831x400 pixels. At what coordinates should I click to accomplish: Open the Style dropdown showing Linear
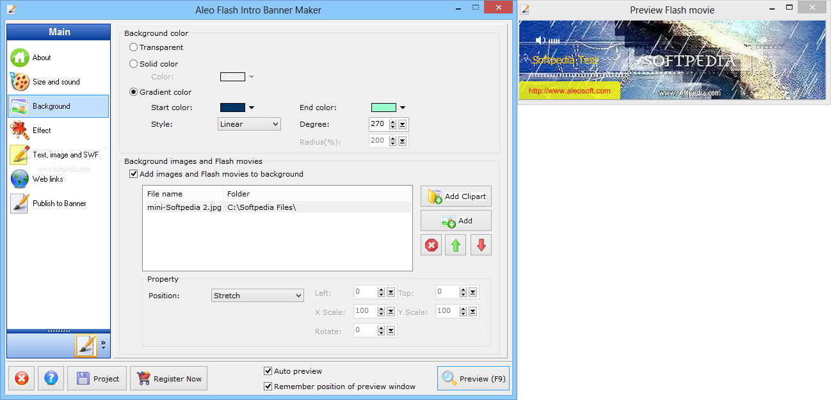[x=249, y=124]
